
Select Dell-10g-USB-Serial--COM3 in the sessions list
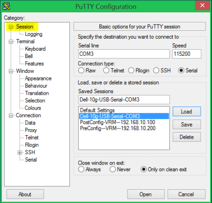pos(124,116)
